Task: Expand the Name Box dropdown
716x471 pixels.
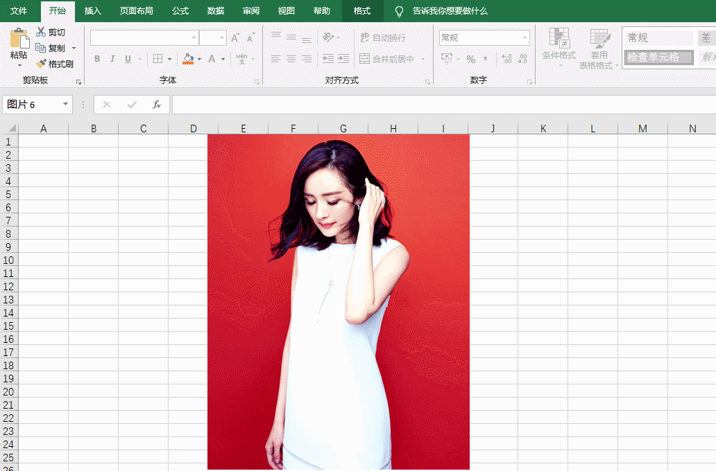Action: pos(67,105)
